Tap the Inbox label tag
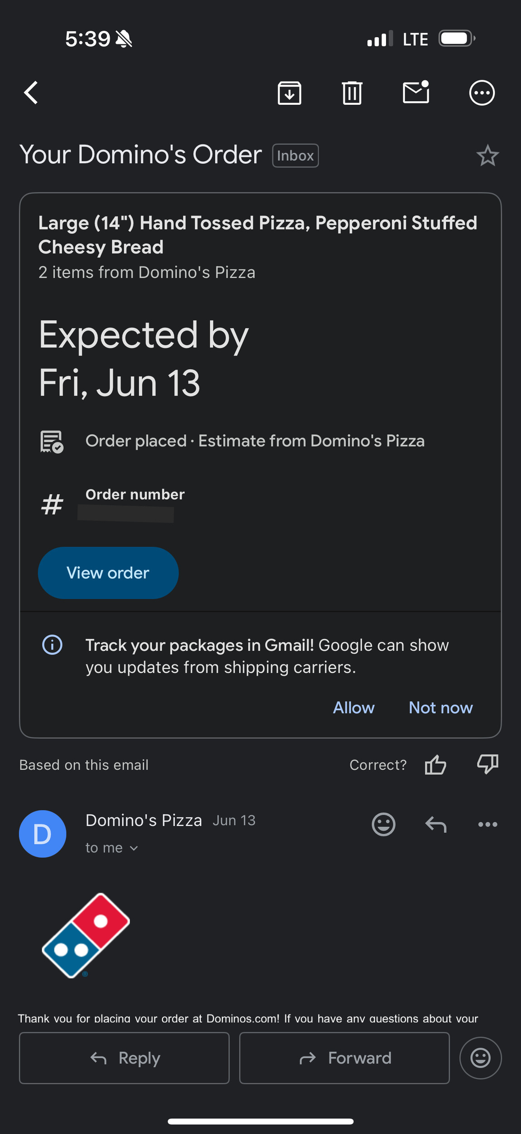 tap(295, 156)
